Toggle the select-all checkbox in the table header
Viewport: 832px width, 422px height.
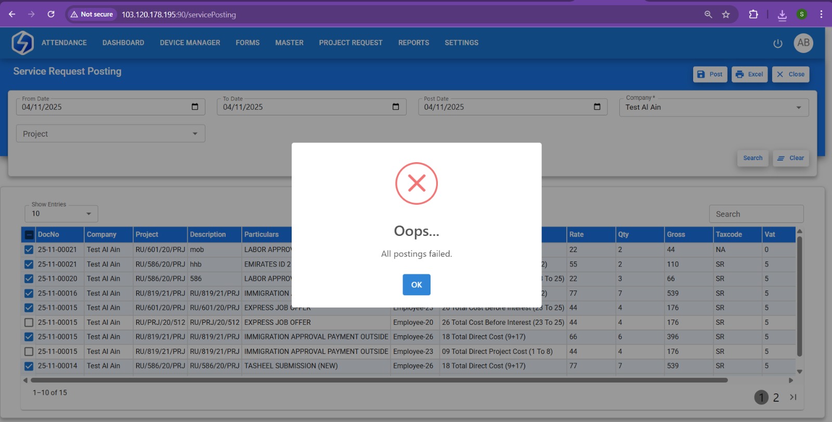(29, 235)
